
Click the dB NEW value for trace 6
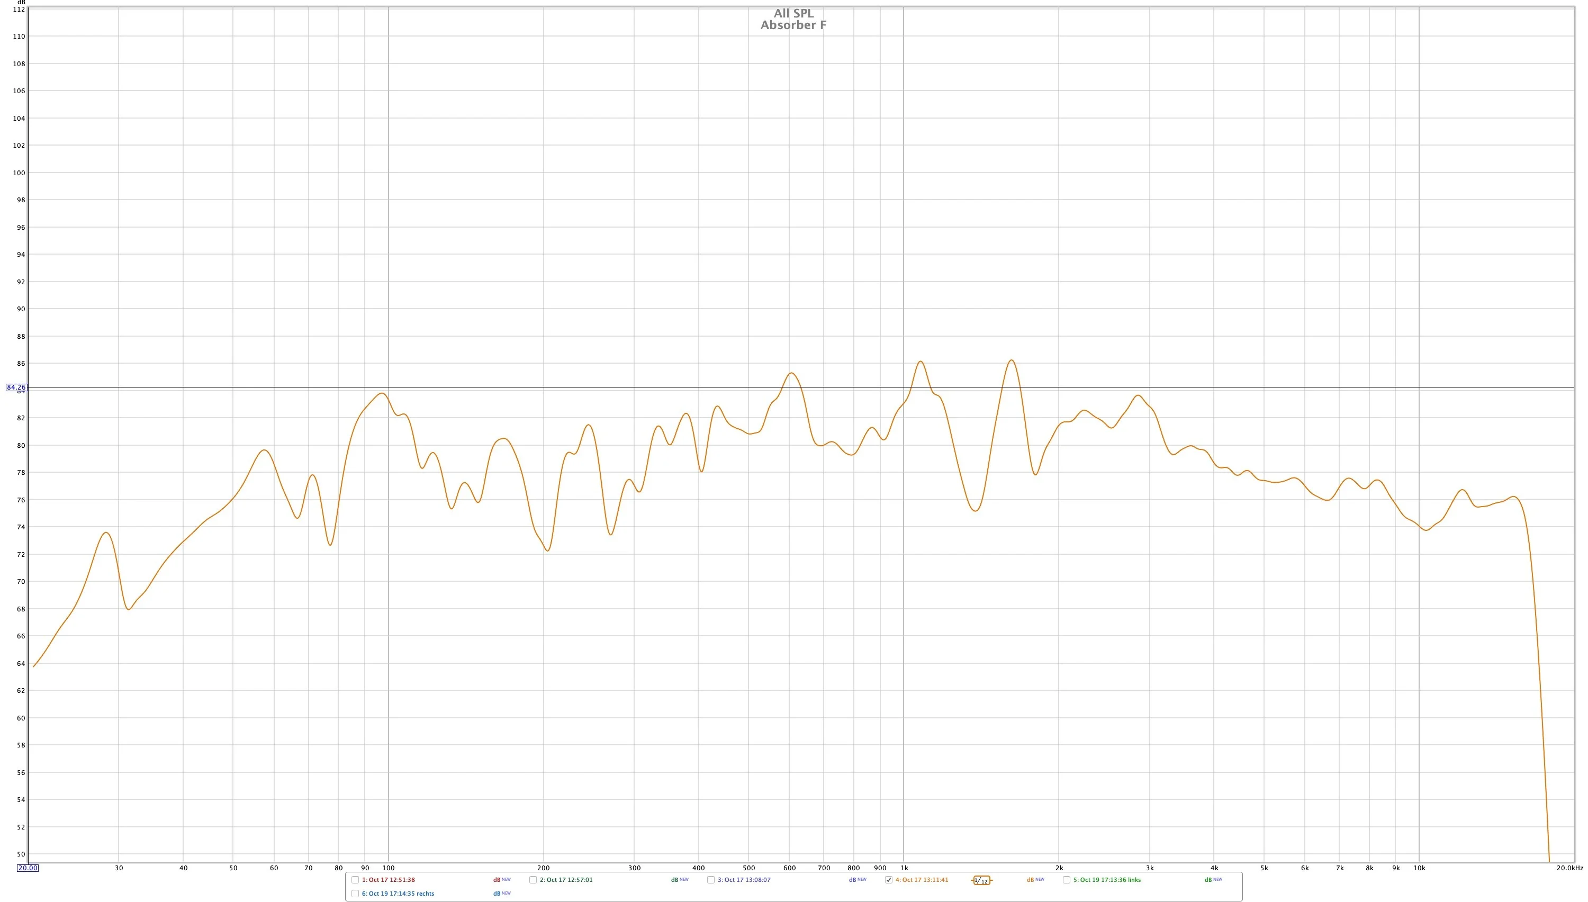(x=502, y=894)
